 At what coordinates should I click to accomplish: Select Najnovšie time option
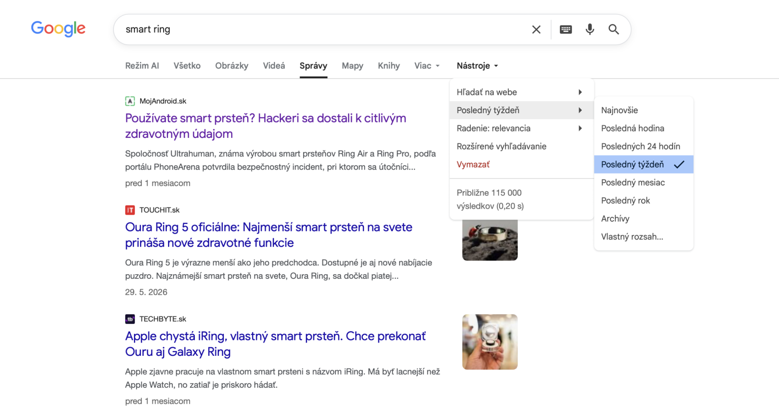pos(643,110)
